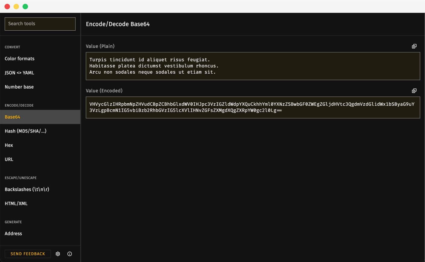The height and width of the screenshot is (262, 425).
Task: Click the Value (Plain) label
Action: tap(100, 46)
